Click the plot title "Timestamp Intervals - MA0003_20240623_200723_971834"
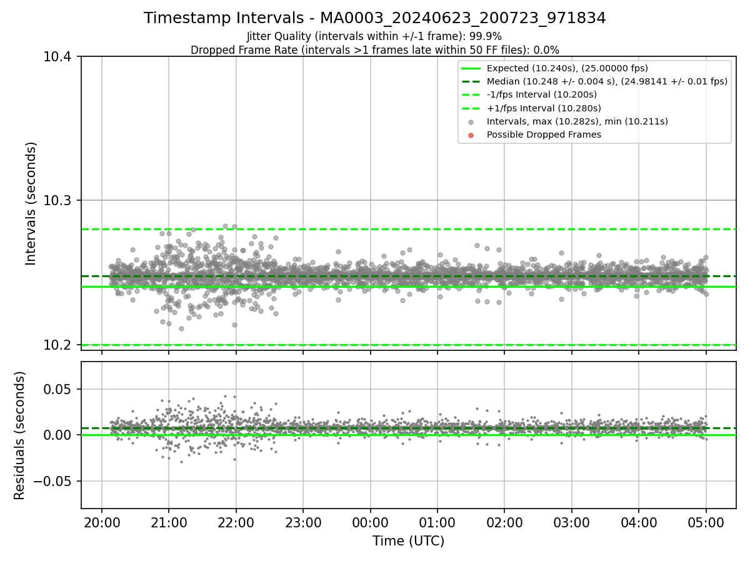 (x=375, y=18)
